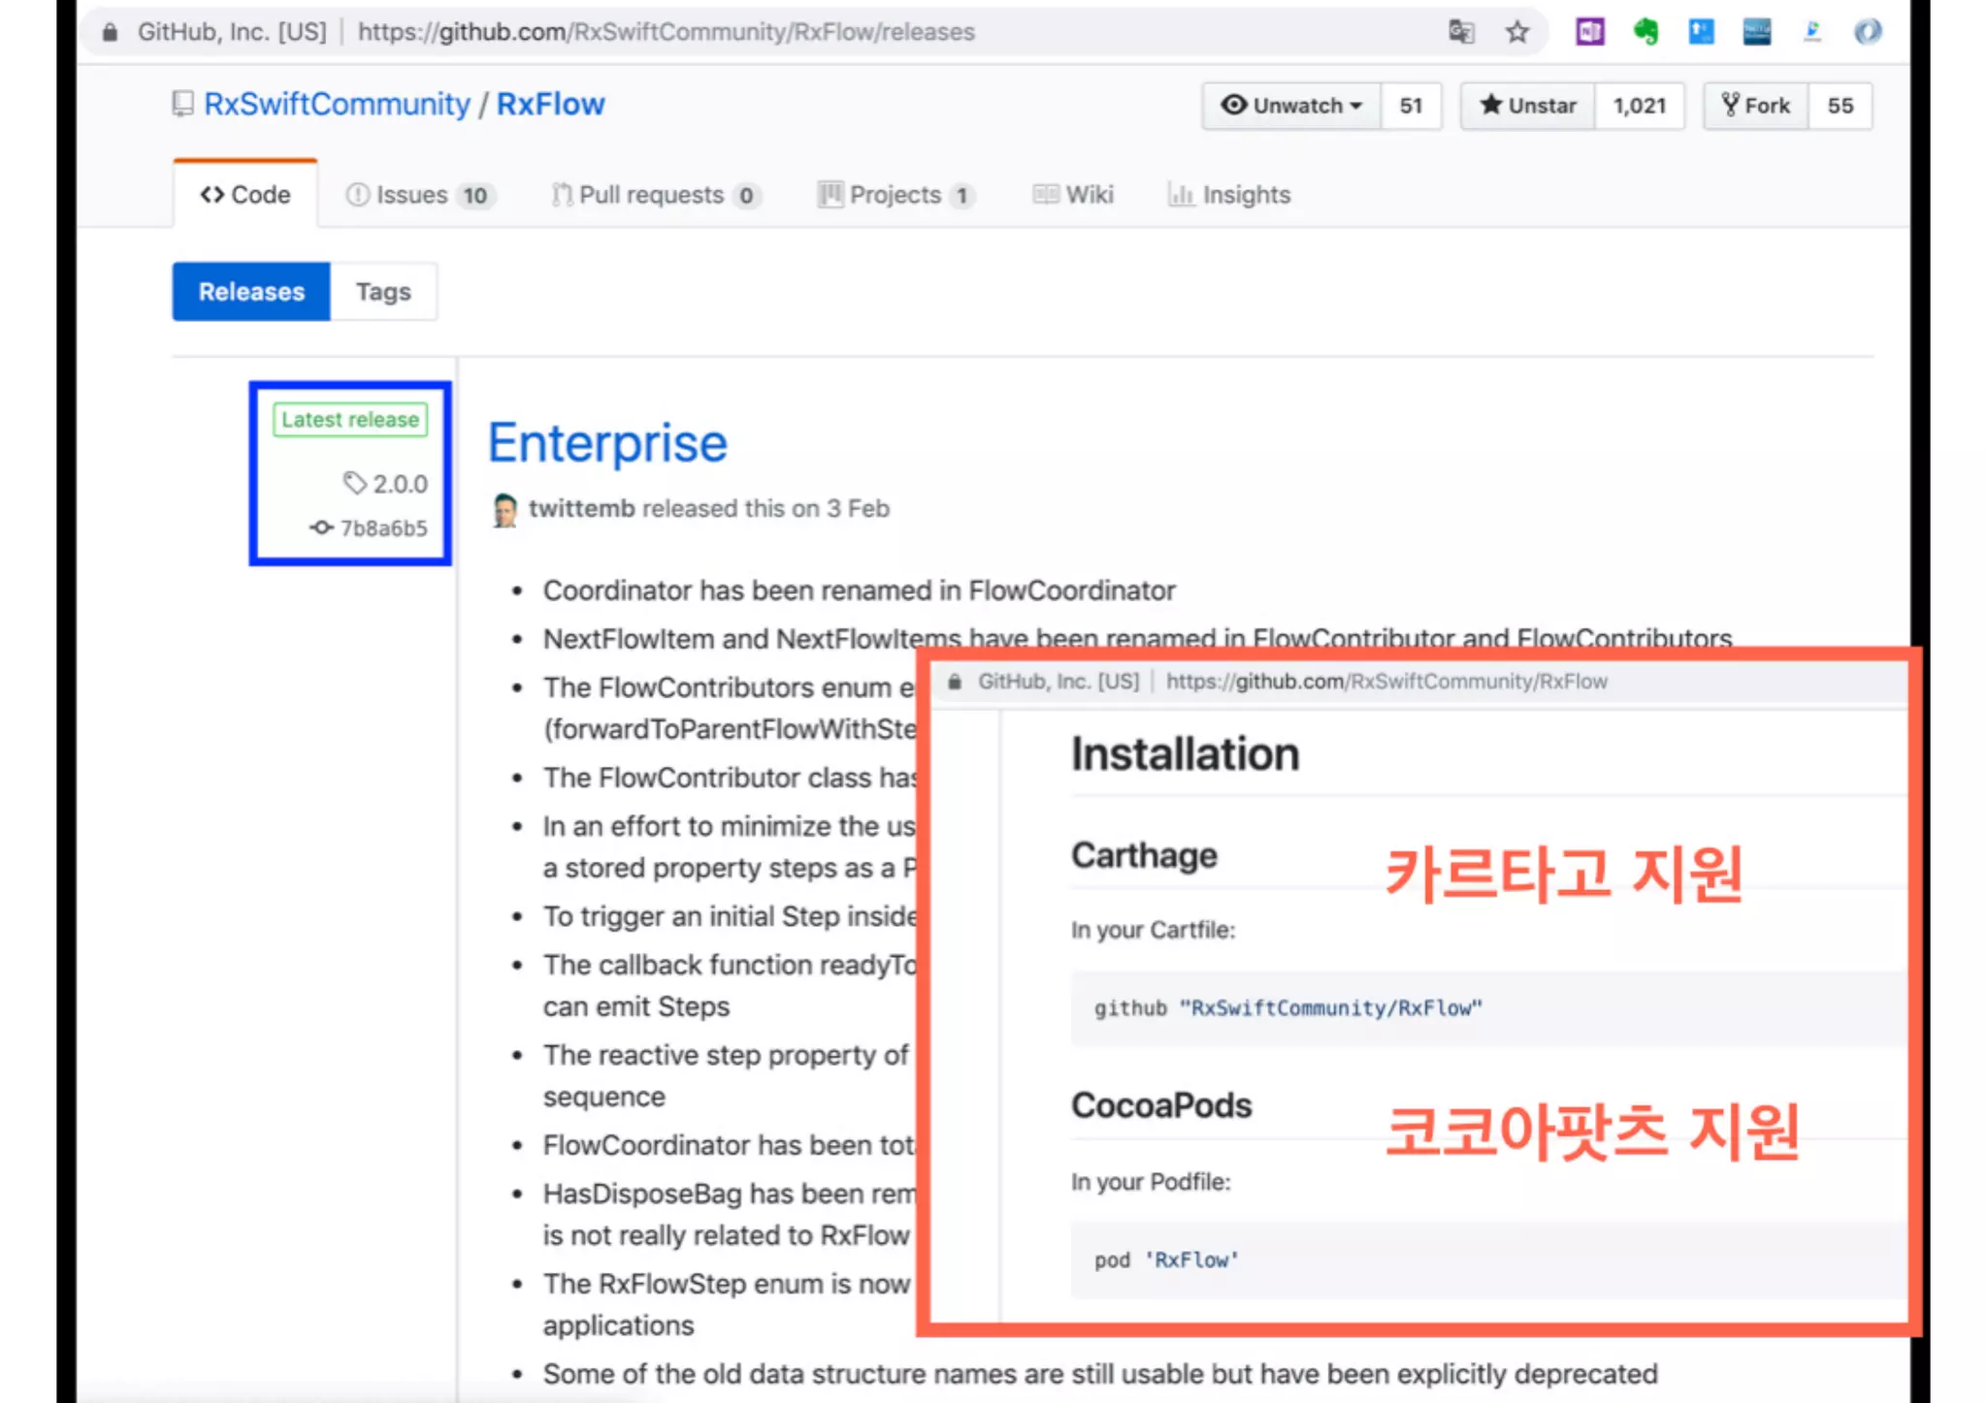Open the Projects tab

coord(896,195)
